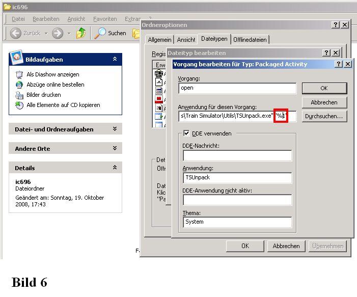Image resolution: width=357 pixels, height=297 pixels.
Task: Select the Allgemein tab
Action: (160, 40)
